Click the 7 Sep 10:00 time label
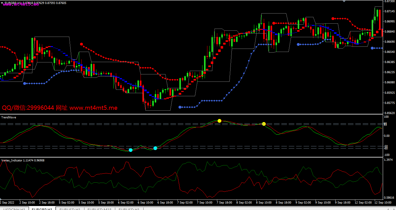The height and width of the screenshot is (210, 396). 204,203
